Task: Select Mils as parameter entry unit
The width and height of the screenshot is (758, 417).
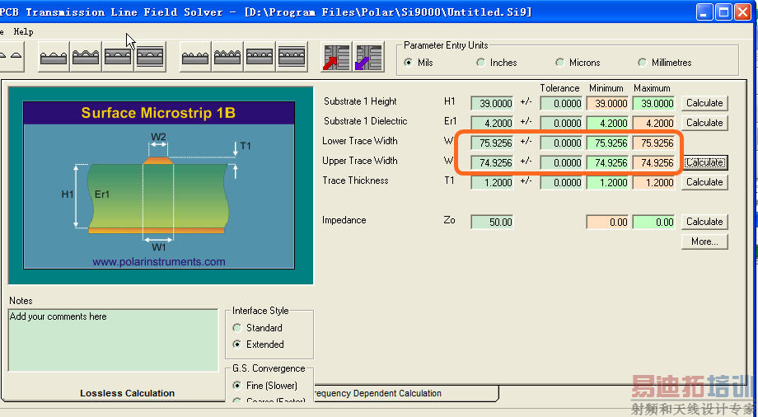Action: tap(419, 63)
